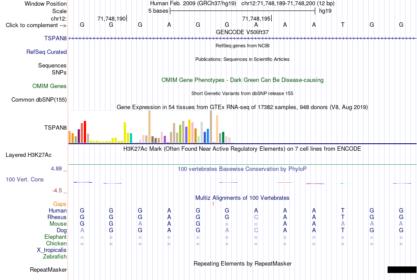Image resolution: width=417 pixels, height=280 pixels.
Task: Open the Common dbSNP(155) track label
Action: pyautogui.click(x=39, y=100)
